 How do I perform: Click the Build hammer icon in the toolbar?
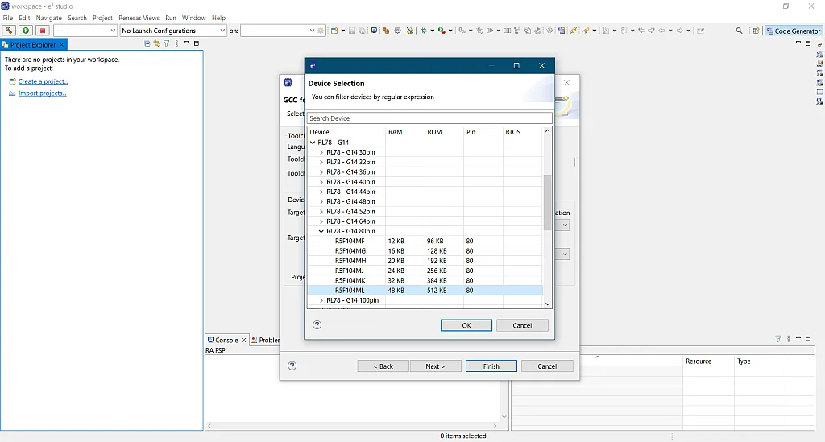click(x=9, y=31)
